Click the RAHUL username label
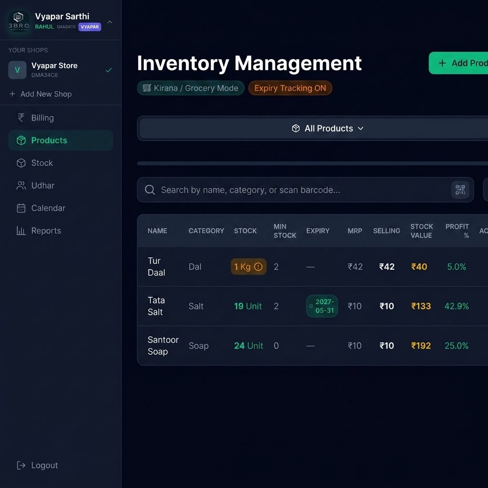Image resolution: width=488 pixels, height=488 pixels. (x=44, y=27)
